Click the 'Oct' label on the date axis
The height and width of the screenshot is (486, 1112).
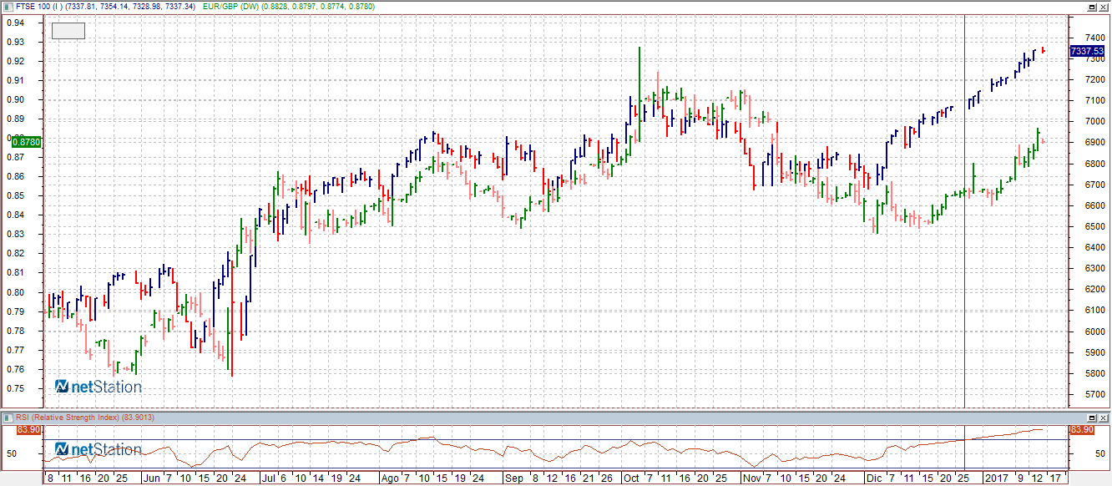pos(631,478)
